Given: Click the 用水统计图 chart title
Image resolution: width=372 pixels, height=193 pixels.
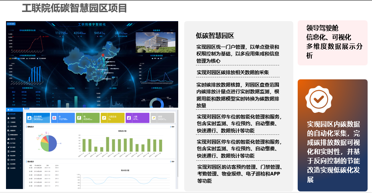Looking at the screenshot, I should click(125, 170).
